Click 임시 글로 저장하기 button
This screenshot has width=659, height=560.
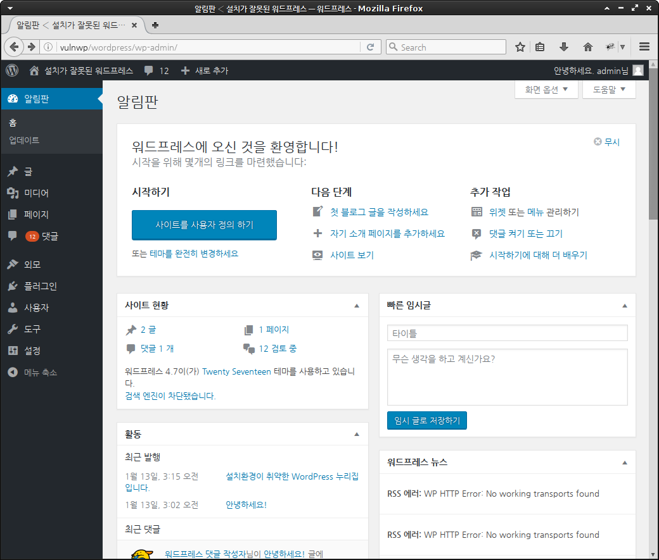coord(427,421)
